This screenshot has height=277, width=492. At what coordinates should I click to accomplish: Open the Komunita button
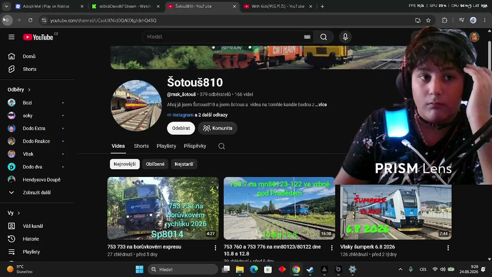pyautogui.click(x=218, y=128)
